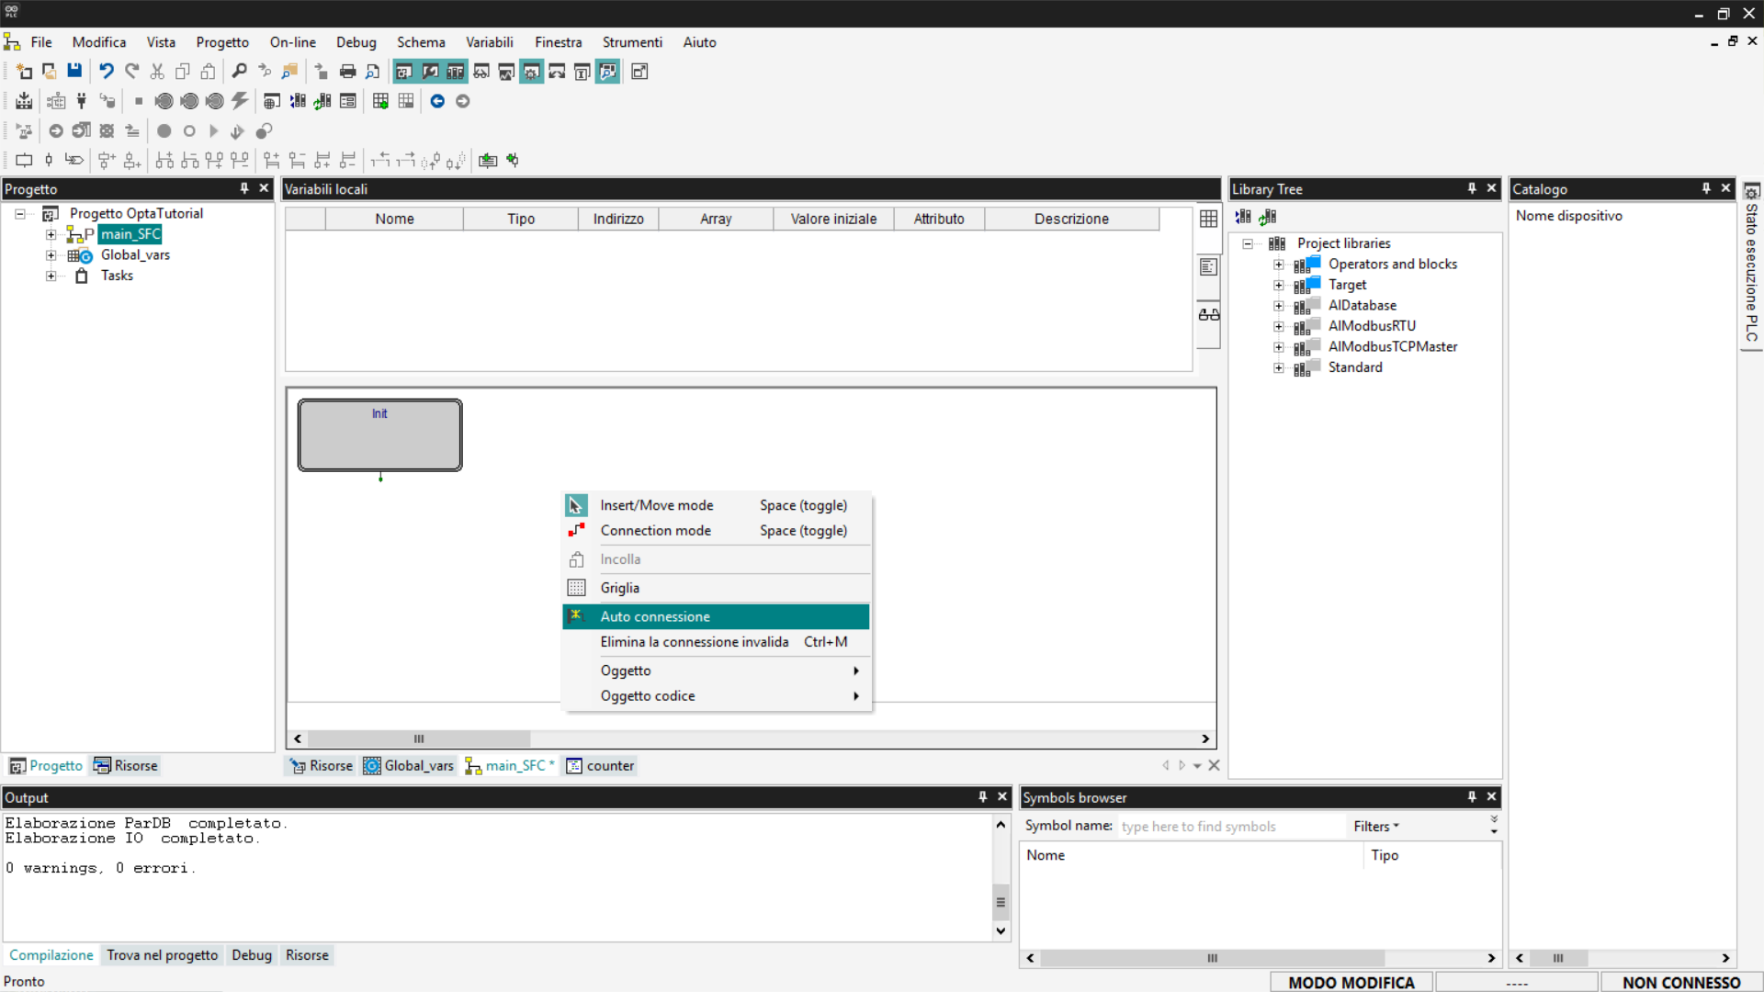This screenshot has height=992, width=1764.
Task: Open the Schema menu
Action: 420,42
